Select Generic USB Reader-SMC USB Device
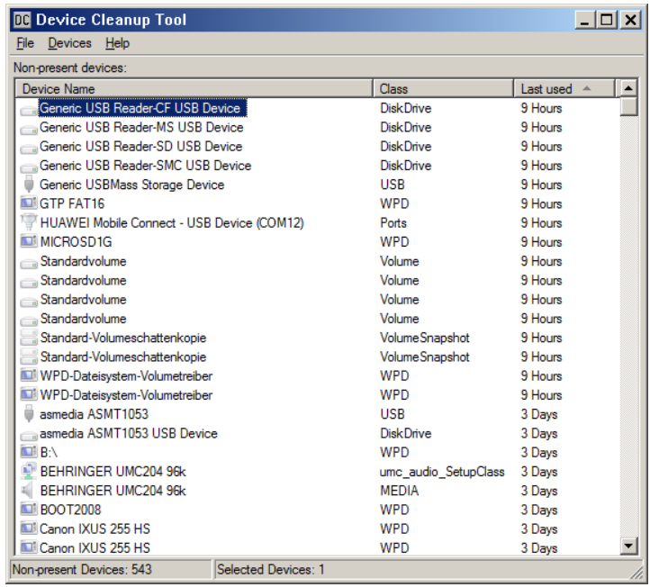 coord(146,166)
